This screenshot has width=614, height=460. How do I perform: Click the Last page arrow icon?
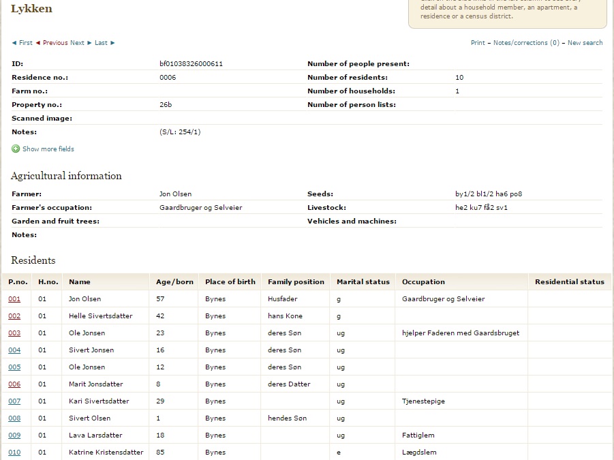112,43
